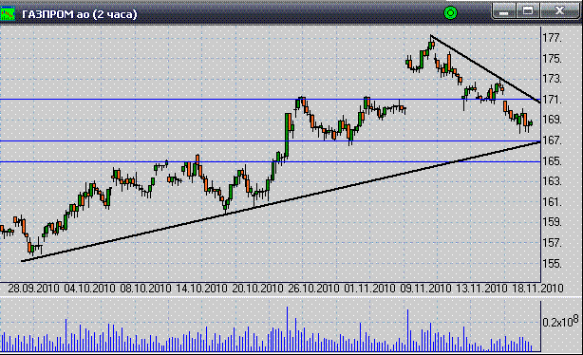The image size is (583, 355).
Task: Minimize the ГАЗПРОМ chart window
Action: click(504, 11)
